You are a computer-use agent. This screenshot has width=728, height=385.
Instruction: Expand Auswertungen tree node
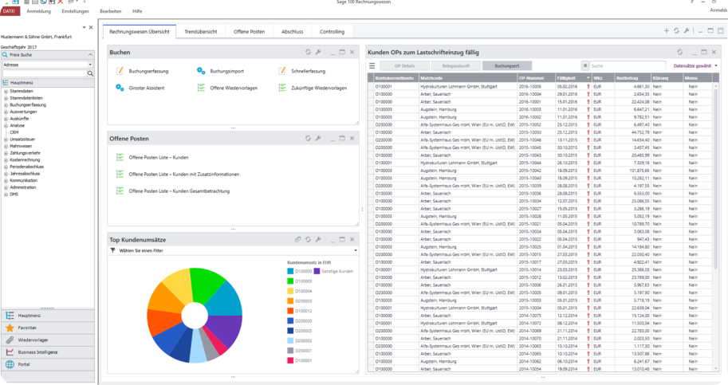(x=6, y=112)
